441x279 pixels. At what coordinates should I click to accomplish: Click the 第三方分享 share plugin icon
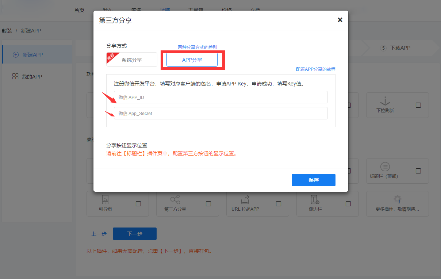point(175,199)
